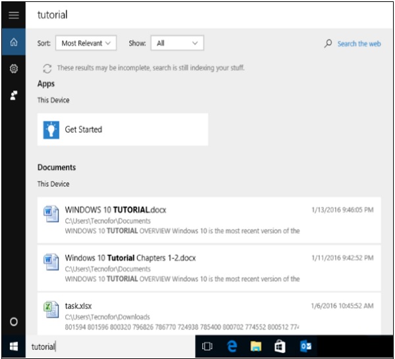Open the hamburger menu in Cortana sidebar
The width and height of the screenshot is (395, 359).
(x=13, y=14)
